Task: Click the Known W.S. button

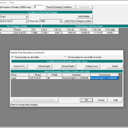Action: click(x=19, y=66)
